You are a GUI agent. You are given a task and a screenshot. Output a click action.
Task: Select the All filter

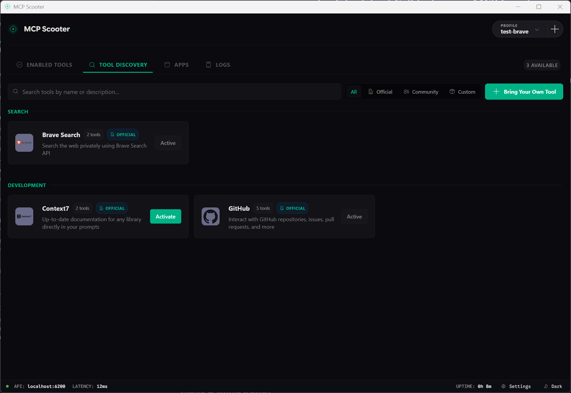(354, 92)
